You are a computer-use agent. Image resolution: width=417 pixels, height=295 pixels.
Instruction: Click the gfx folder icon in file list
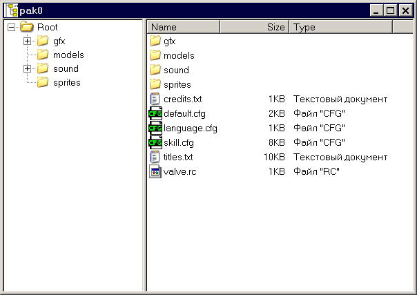click(155, 41)
